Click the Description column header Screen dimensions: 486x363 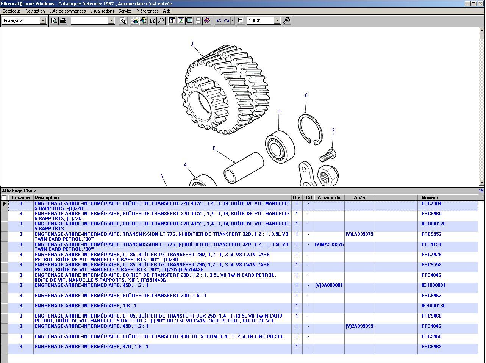47,197
